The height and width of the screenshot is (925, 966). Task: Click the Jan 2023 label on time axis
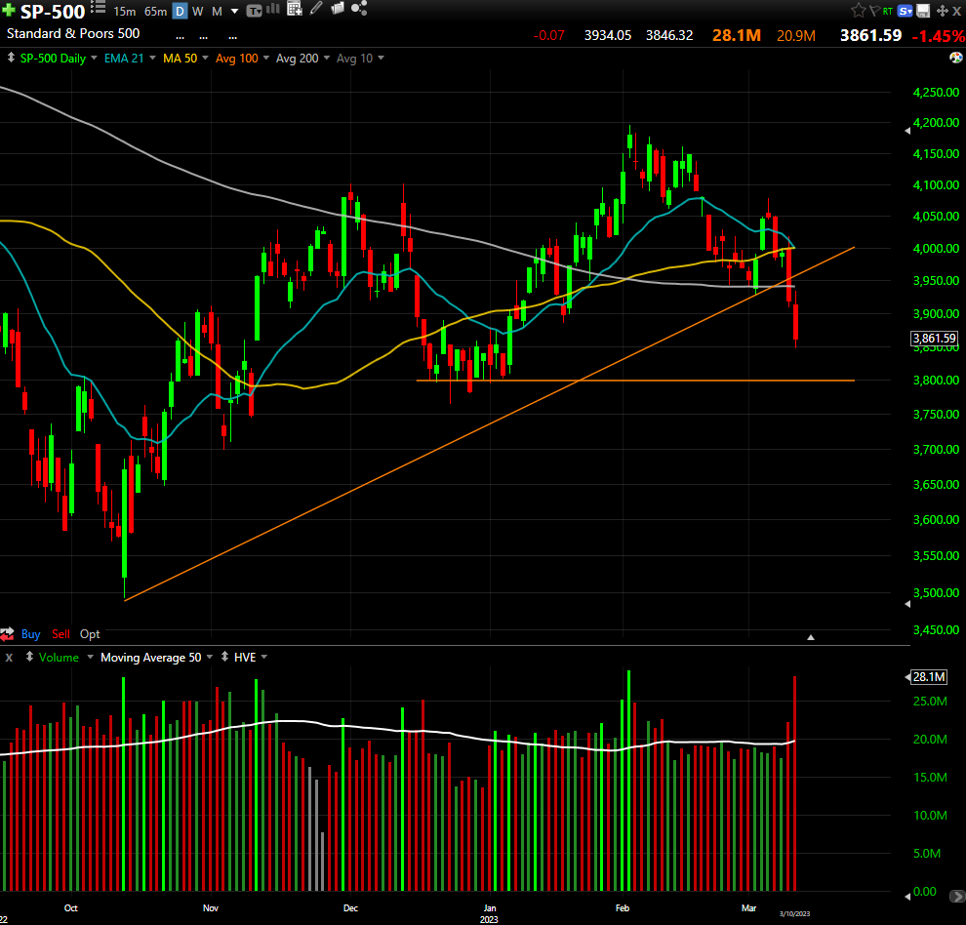pos(489,913)
